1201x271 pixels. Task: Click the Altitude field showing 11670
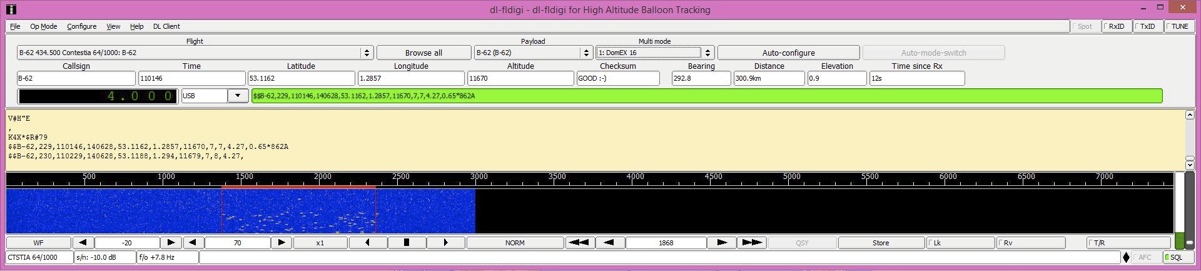coord(520,78)
